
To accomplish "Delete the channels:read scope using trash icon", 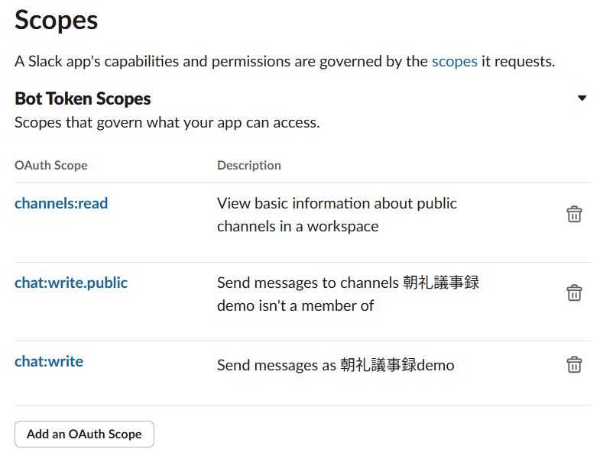I will tap(574, 215).
